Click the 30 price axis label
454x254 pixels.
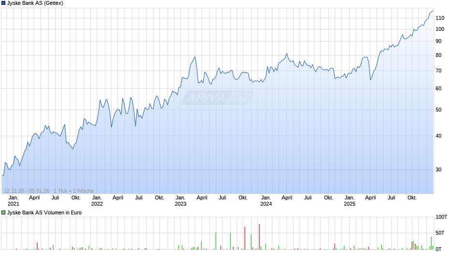(439, 169)
